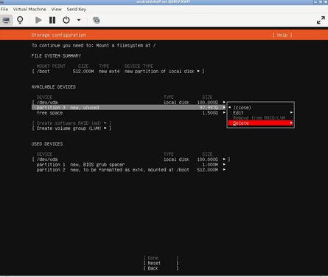The height and width of the screenshot is (277, 328).
Task: Click the Back button
Action: tap(161, 268)
